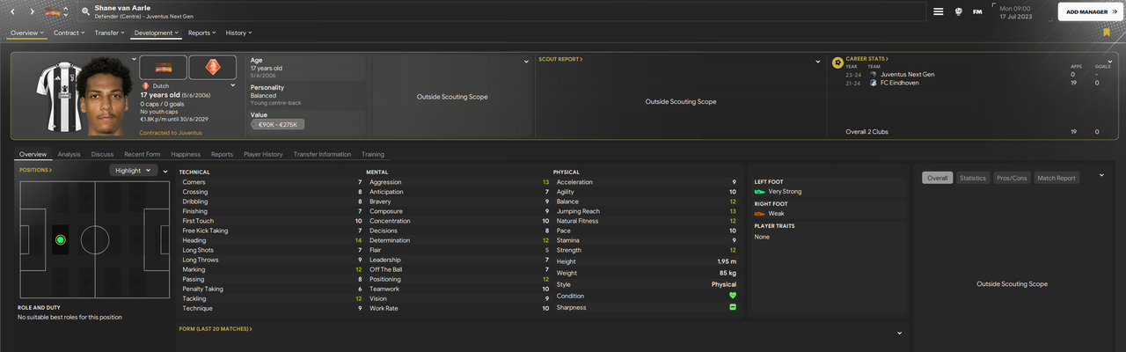Click the Aggression attribute row
The height and width of the screenshot is (352, 1126).
[x=458, y=182]
